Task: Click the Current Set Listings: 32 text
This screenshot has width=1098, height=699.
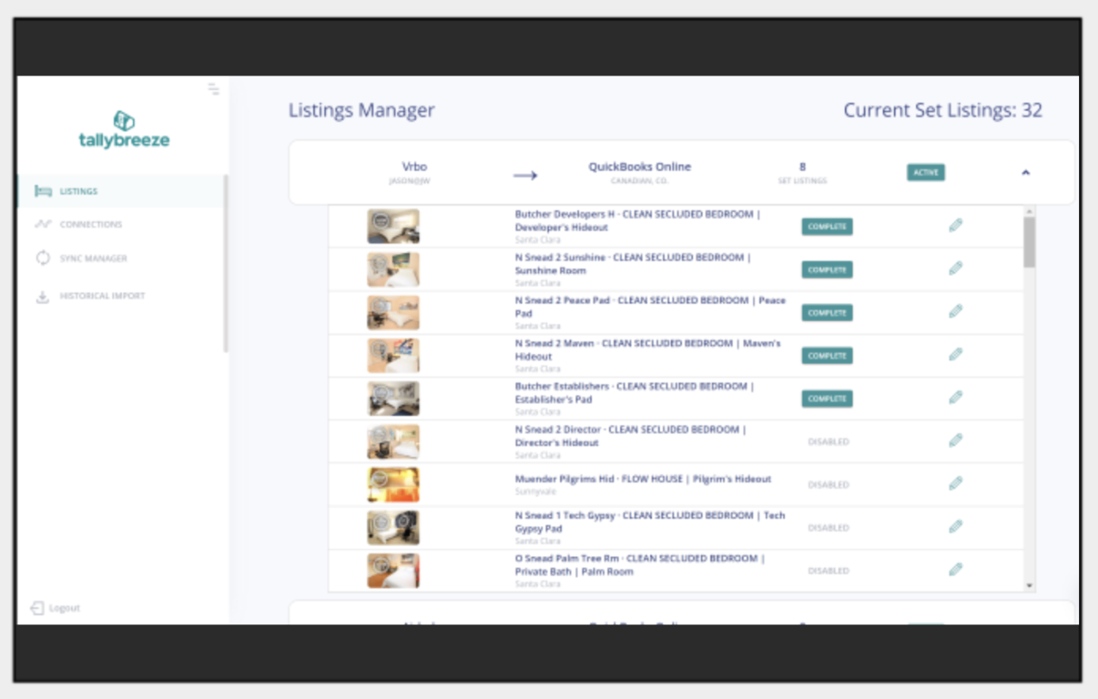Action: click(x=943, y=110)
